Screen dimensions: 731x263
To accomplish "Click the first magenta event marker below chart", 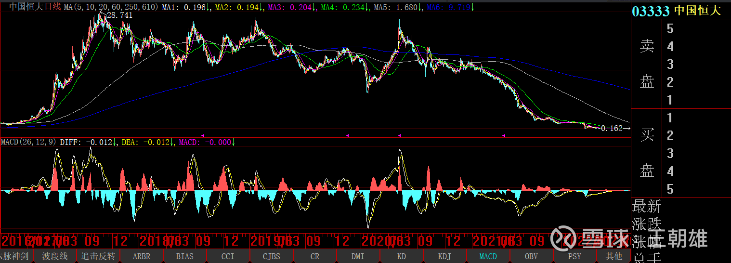I will click(203, 136).
